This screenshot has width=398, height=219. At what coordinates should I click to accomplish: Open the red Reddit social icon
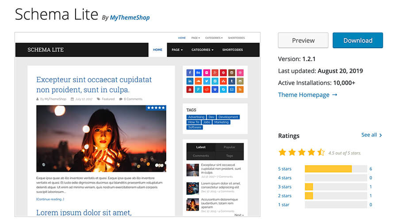click(x=207, y=89)
